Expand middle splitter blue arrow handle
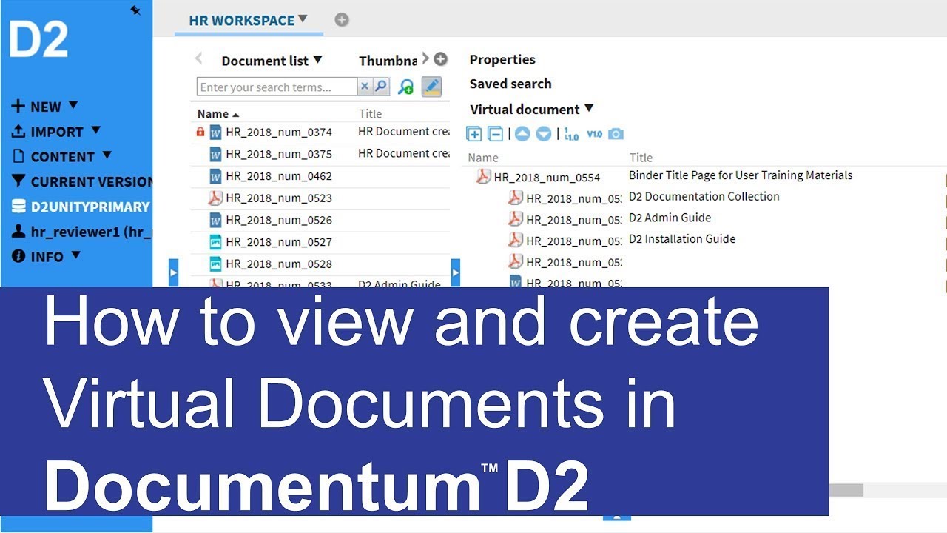 point(456,272)
